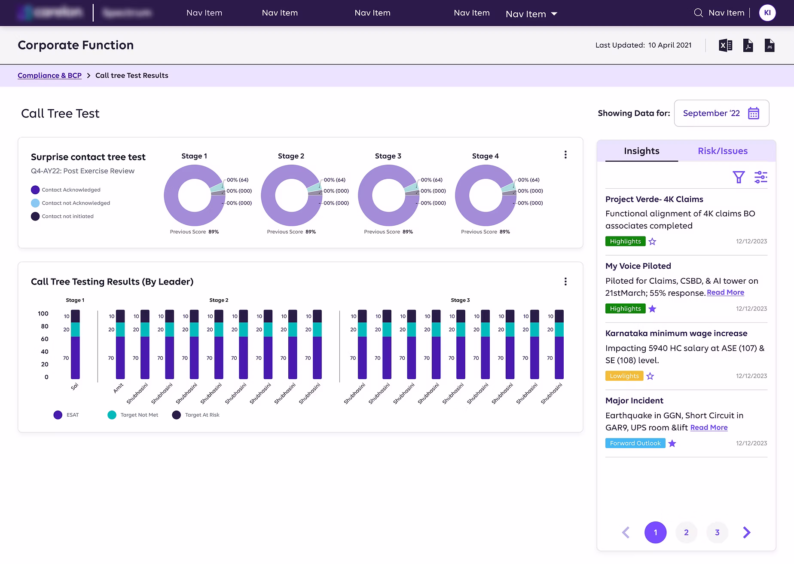The height and width of the screenshot is (564, 794).
Task: Switch to the Risk/Issues tab
Action: coord(723,150)
